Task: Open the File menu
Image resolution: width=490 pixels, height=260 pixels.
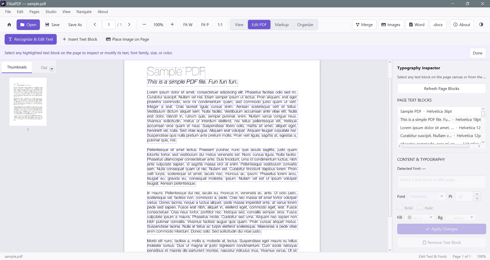Action: (x=8, y=12)
